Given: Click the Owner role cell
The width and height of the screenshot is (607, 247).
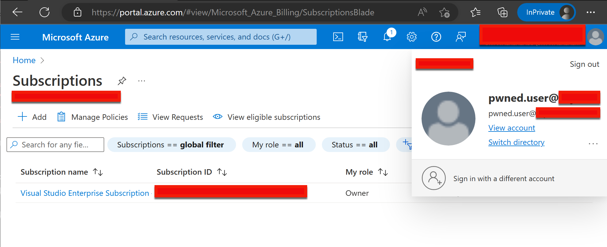Looking at the screenshot, I should (x=357, y=193).
